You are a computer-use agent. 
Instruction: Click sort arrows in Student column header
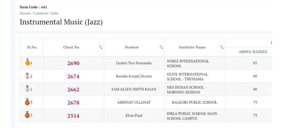(x=161, y=47)
